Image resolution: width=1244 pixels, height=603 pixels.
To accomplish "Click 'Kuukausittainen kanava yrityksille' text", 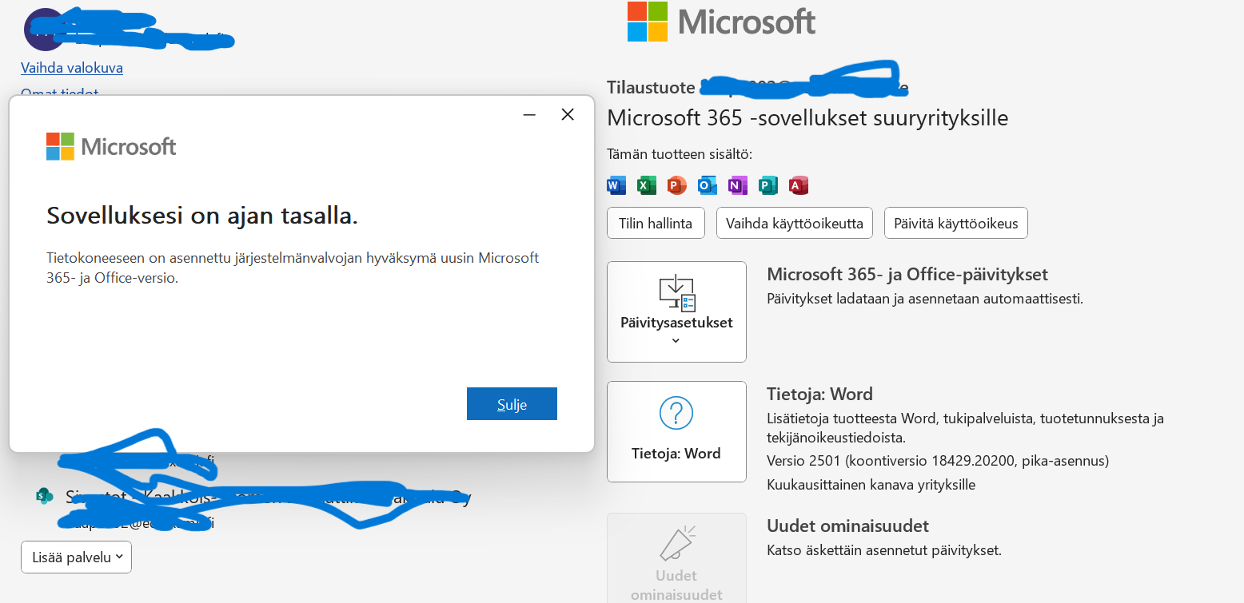I will [x=871, y=485].
